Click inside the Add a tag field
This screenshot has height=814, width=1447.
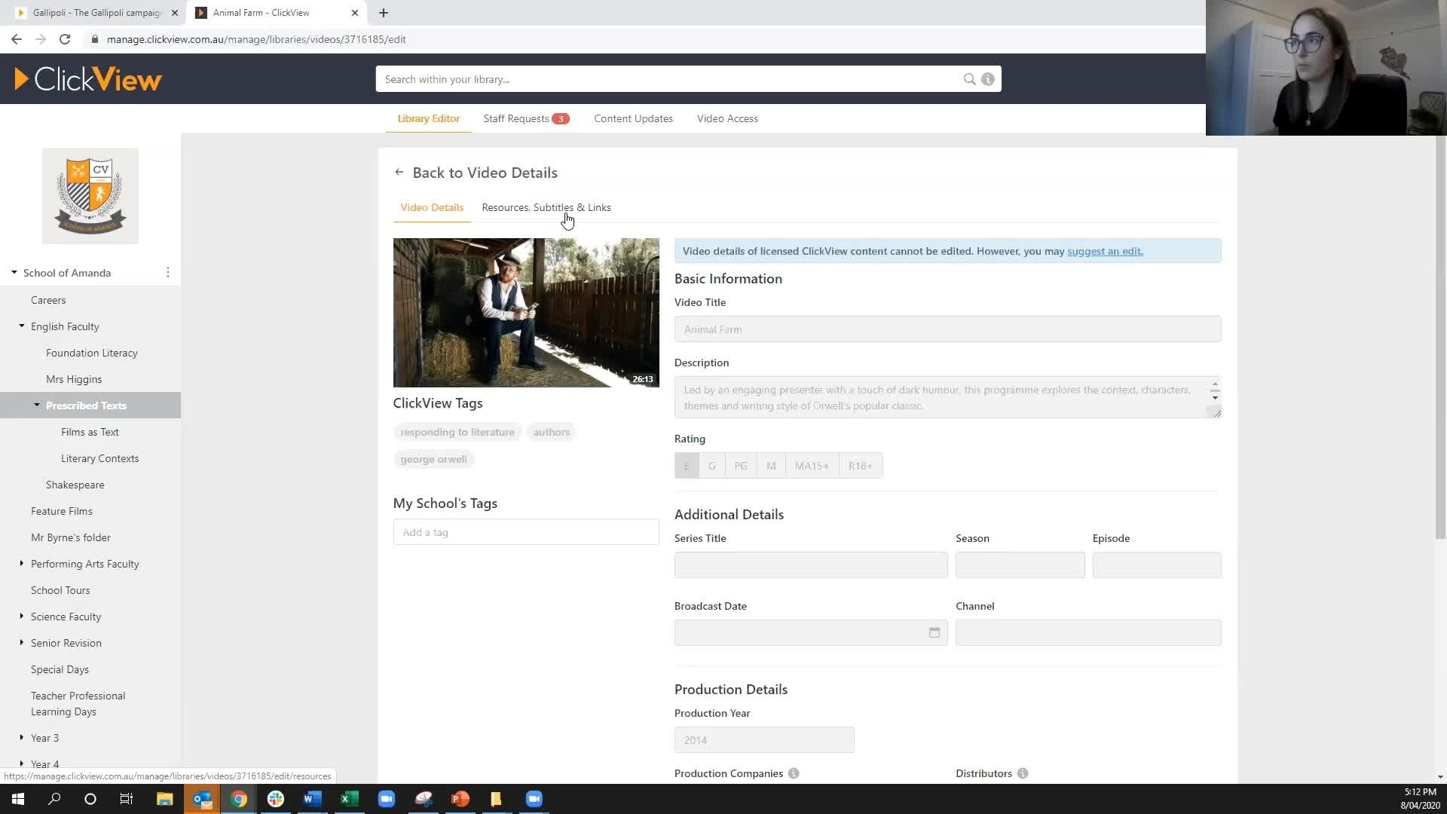click(526, 532)
